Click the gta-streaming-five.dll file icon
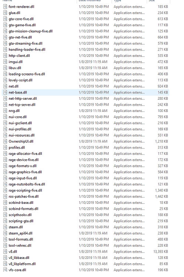The height and width of the screenshot is (277, 184). coord(5,44)
